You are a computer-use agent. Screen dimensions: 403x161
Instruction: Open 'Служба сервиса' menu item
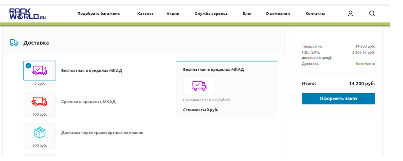[x=211, y=14]
